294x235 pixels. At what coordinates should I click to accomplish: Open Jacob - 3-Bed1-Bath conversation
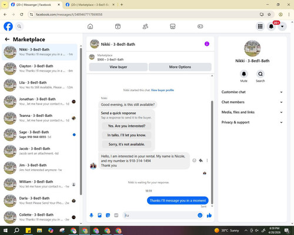pos(40,151)
